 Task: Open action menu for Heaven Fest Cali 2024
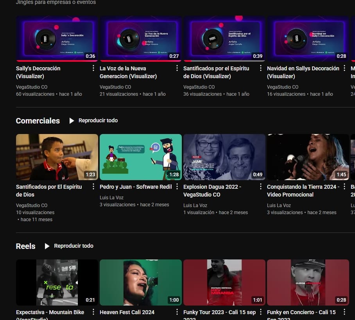[x=177, y=312]
